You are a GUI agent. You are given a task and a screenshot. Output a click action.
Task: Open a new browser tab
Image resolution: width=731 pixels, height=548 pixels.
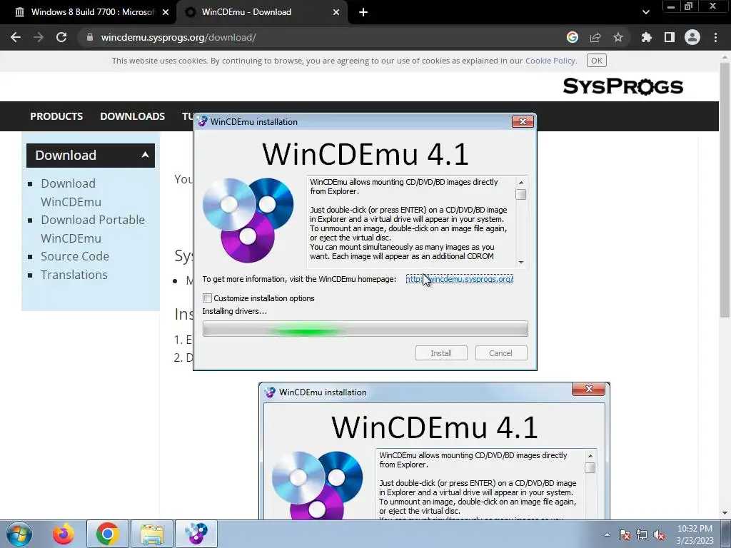tap(363, 12)
